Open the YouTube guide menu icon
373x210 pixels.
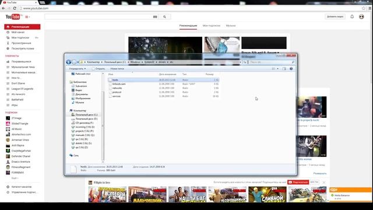tap(27, 17)
